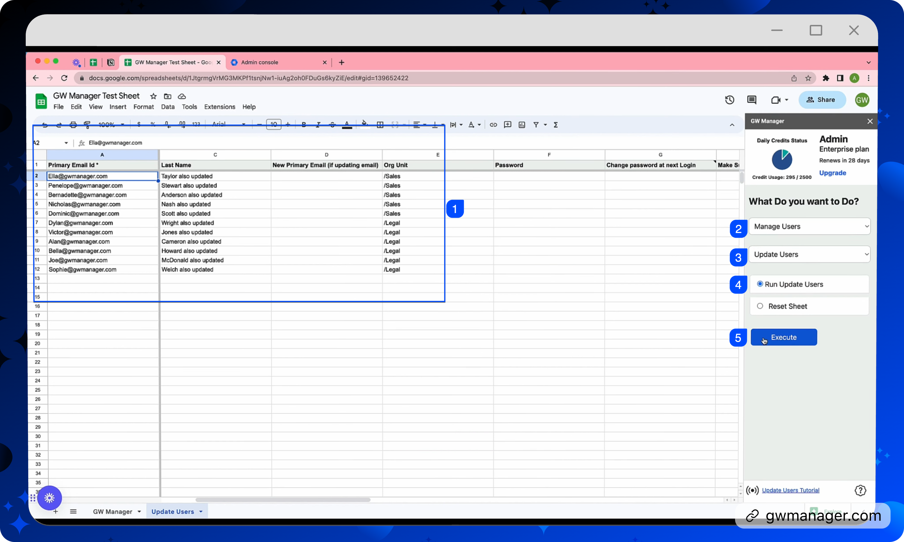
Task: Activate the paint format tool
Action: [x=87, y=125]
